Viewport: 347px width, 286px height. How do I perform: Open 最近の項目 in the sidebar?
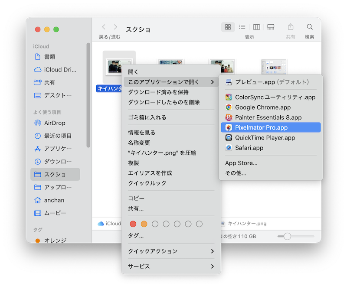coord(56,136)
